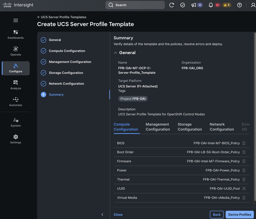This screenshot has height=219, width=256.
Task: Click the FPB-OAI_ORG organization value
Action: 192,68
